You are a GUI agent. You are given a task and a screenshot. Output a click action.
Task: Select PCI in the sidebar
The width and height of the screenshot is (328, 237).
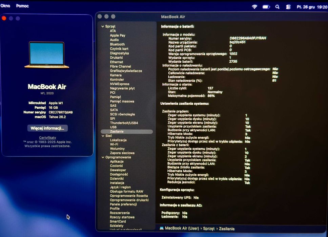112,92
